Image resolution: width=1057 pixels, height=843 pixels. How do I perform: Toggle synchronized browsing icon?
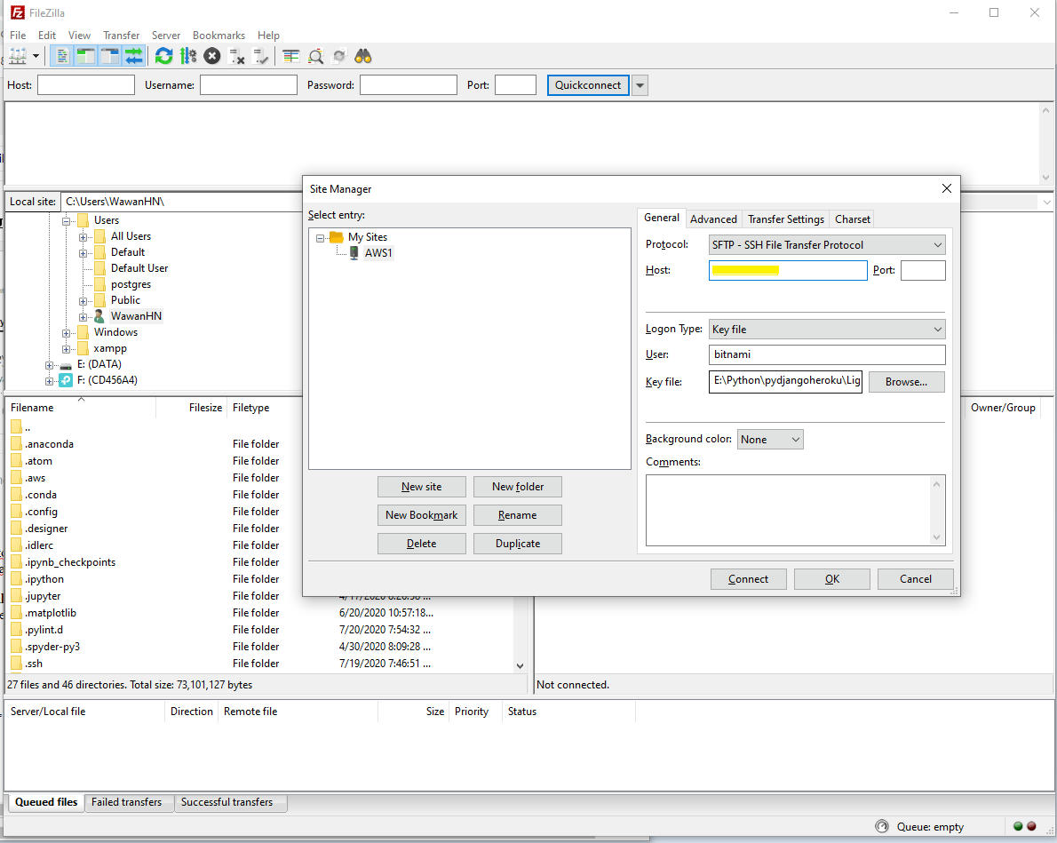[339, 56]
